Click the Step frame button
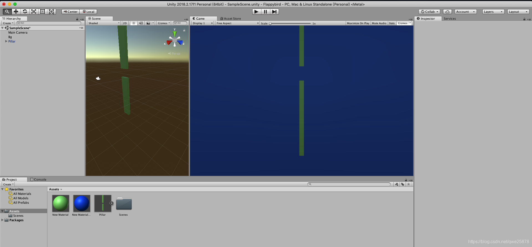The width and height of the screenshot is (532, 247). coord(274,12)
